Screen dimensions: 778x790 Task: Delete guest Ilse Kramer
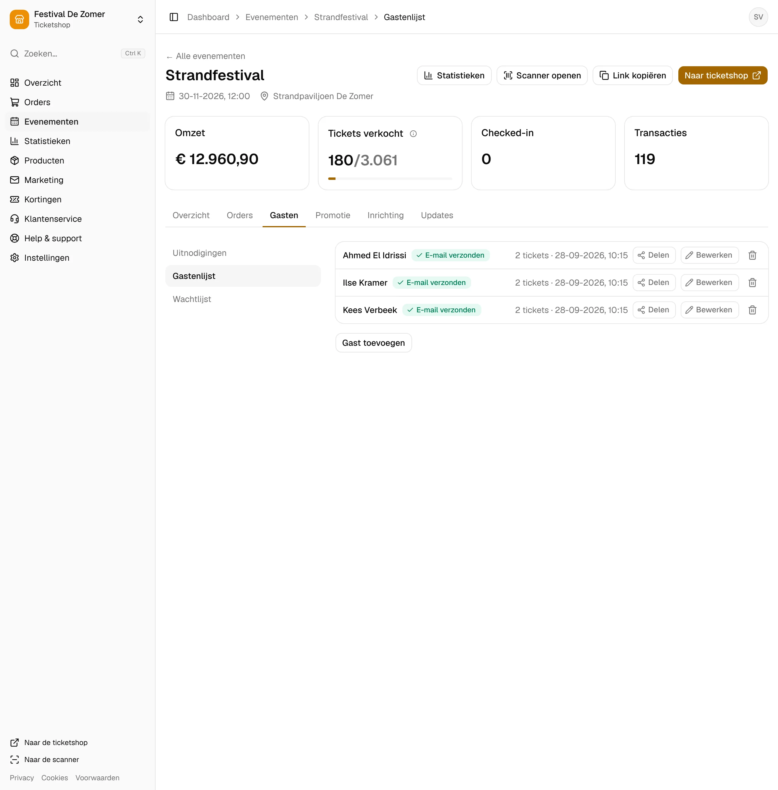click(x=752, y=283)
